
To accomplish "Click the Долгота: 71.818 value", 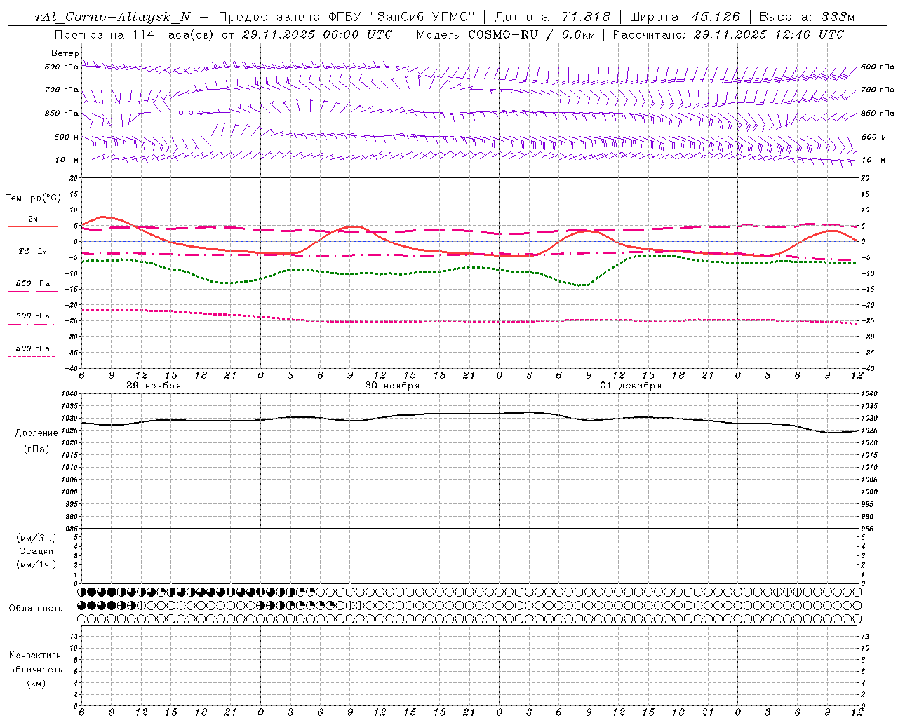I will point(553,17).
